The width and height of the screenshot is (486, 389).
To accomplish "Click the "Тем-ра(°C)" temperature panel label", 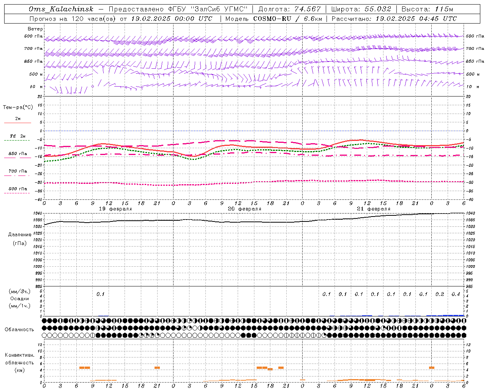I will click(x=18, y=108).
